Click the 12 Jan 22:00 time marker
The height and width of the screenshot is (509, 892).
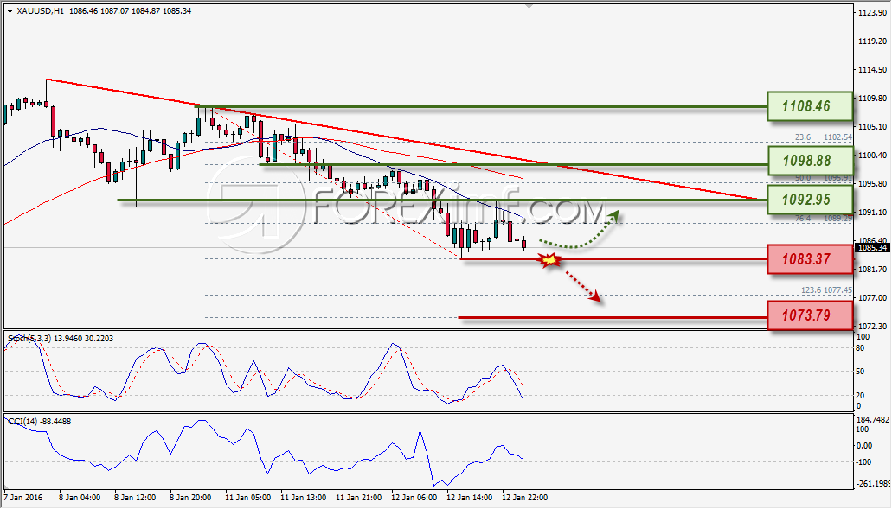pos(524,498)
